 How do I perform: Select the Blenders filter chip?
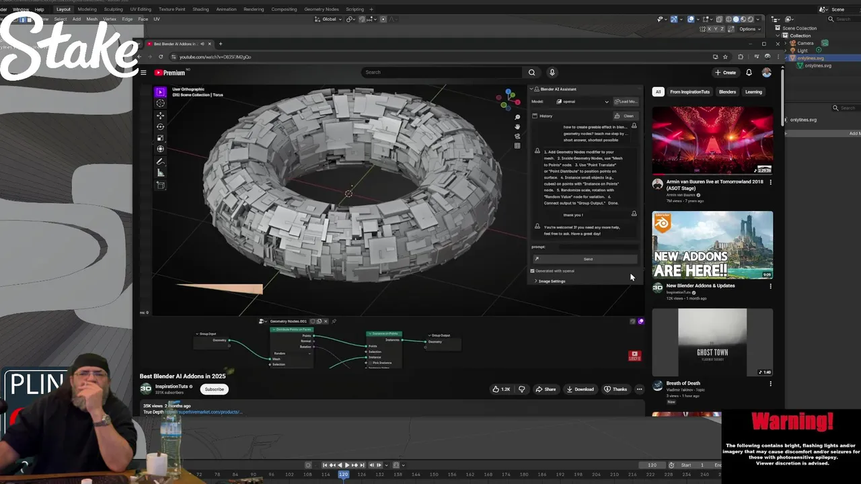pyautogui.click(x=727, y=91)
